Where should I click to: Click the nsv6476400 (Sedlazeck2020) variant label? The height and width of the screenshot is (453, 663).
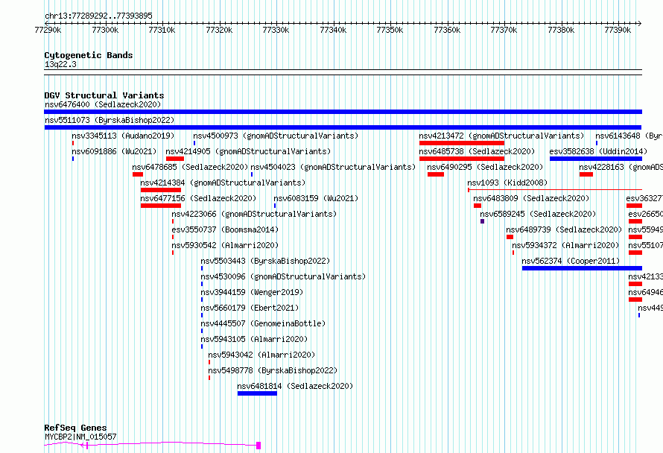click(103, 104)
